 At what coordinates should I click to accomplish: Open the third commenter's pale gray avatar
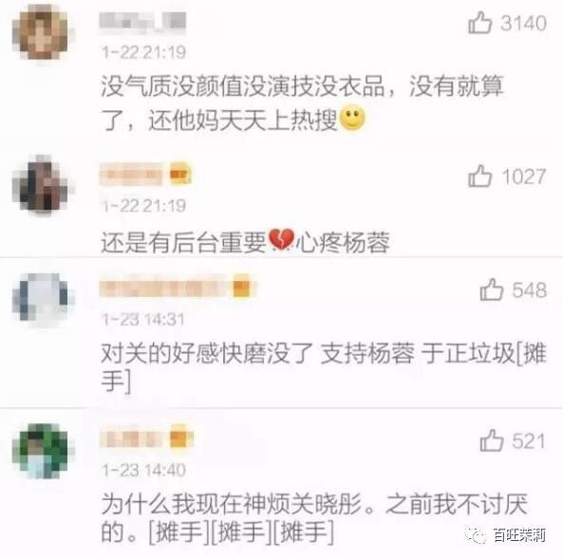pos(40,298)
